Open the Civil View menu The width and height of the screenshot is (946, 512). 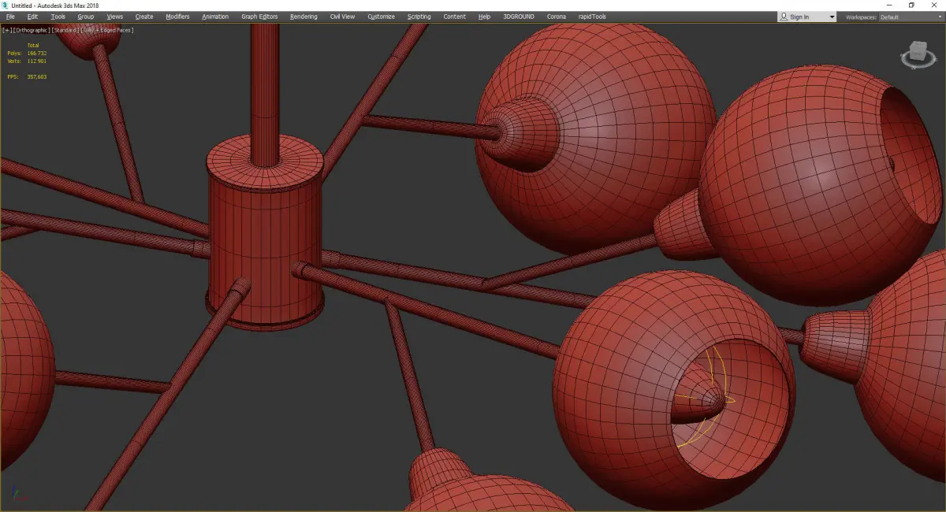pyautogui.click(x=344, y=17)
